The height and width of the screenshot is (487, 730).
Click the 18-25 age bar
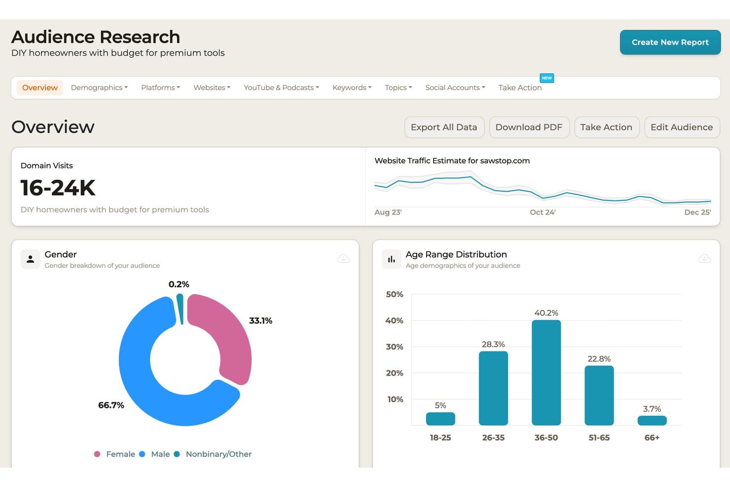coord(440,419)
